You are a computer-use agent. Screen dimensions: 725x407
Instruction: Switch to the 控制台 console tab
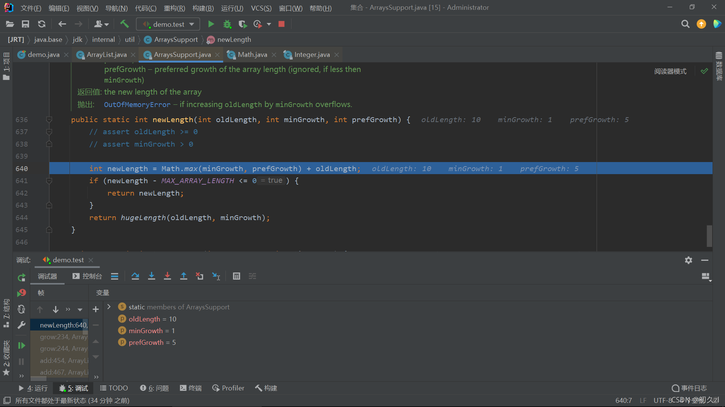(88, 276)
